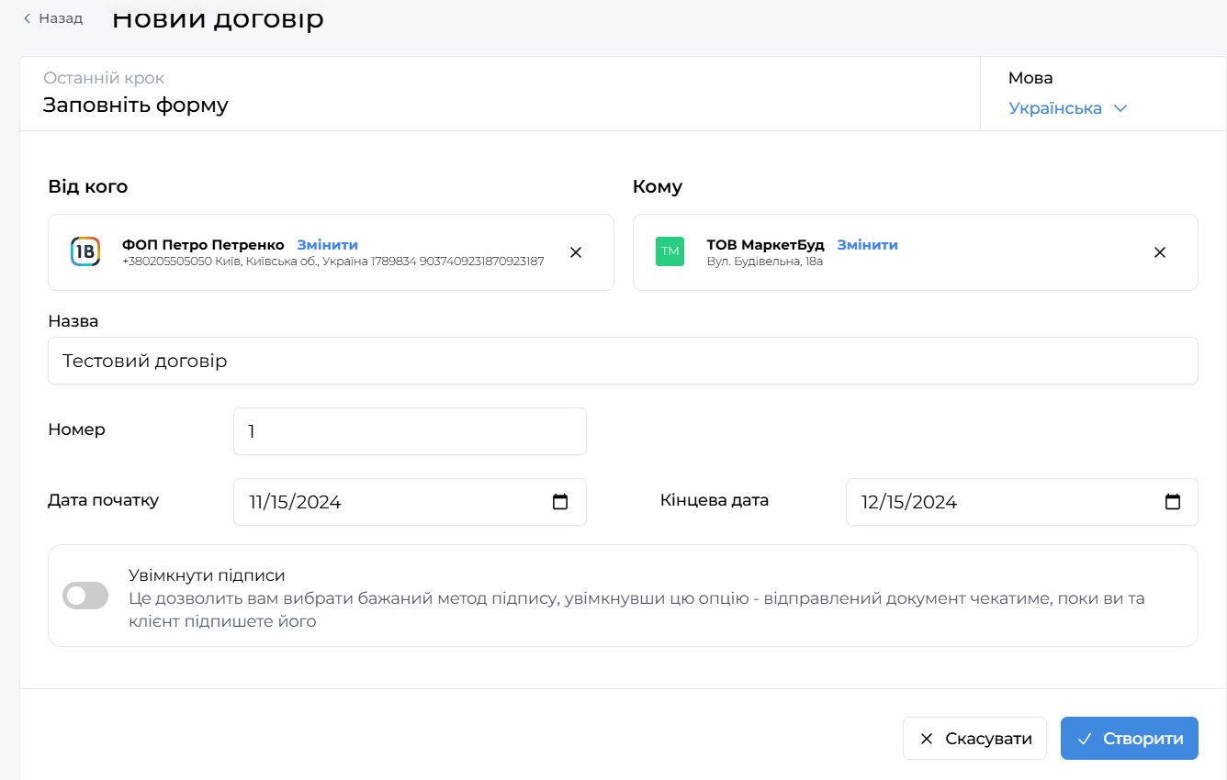Screen dimensions: 1227x780
Task: Remove the sender ФОП Петро Петренко with X
Action: [x=576, y=252]
